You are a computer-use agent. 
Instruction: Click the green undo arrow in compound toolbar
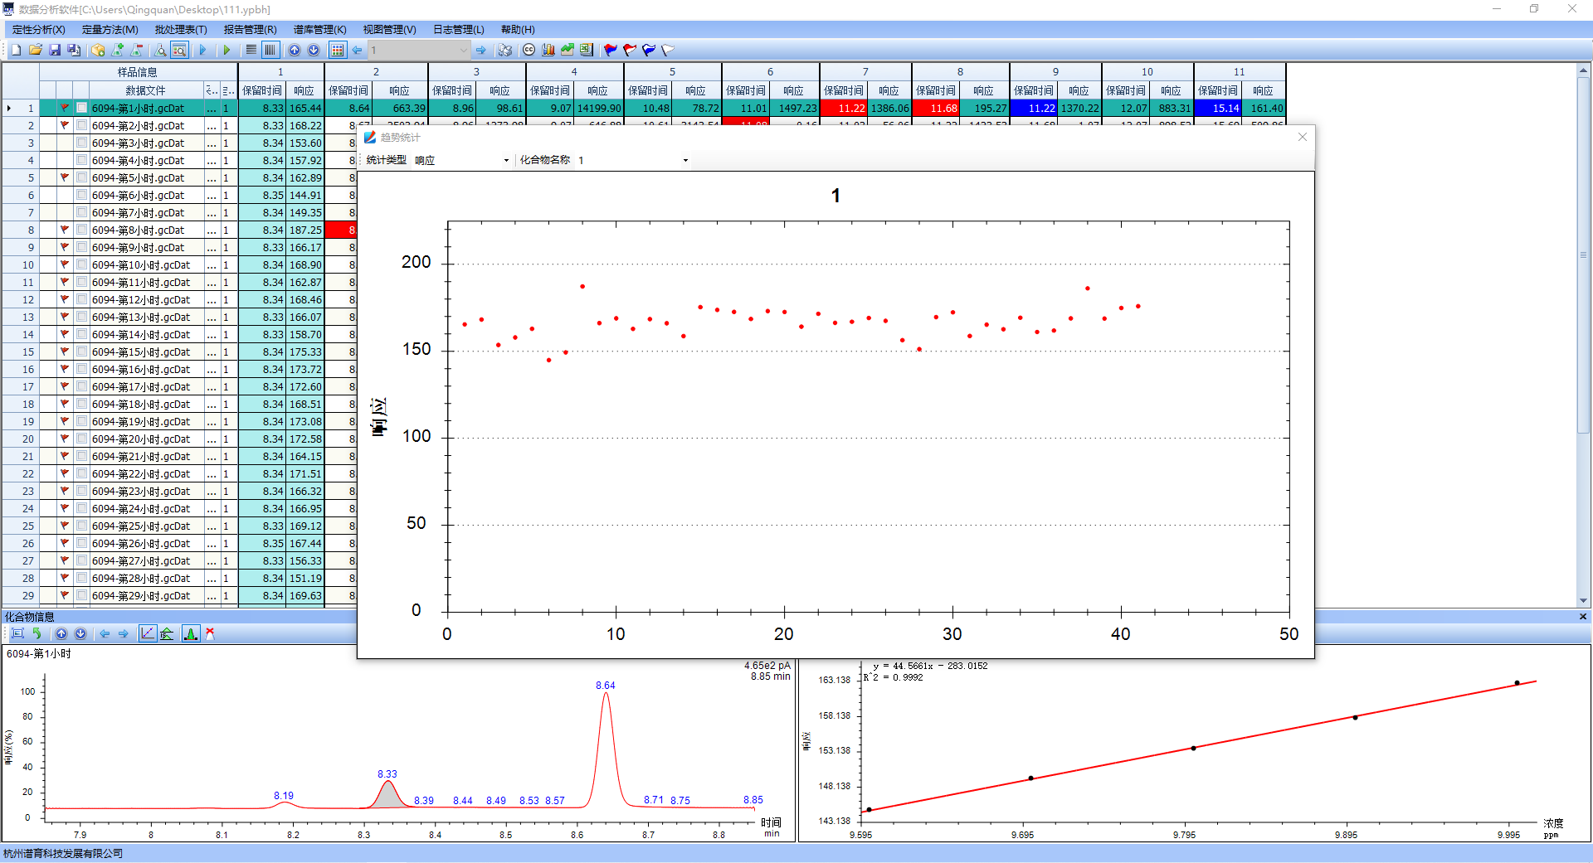(x=37, y=634)
